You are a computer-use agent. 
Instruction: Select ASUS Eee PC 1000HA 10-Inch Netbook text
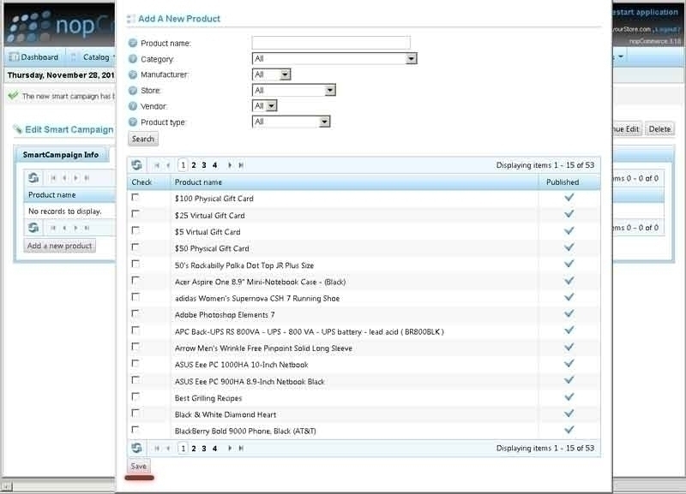242,365
